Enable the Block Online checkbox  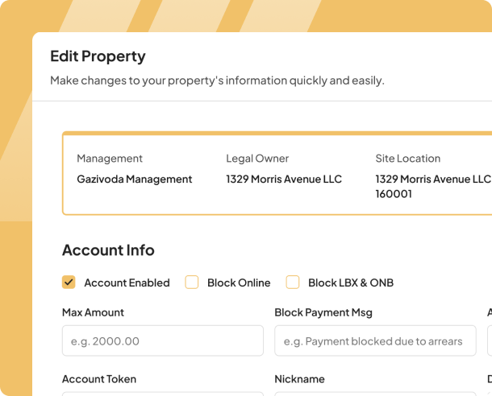coord(192,283)
